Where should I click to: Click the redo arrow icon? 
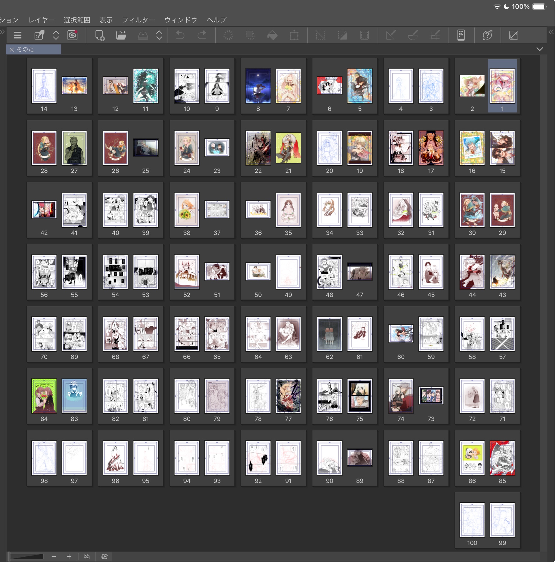point(202,35)
